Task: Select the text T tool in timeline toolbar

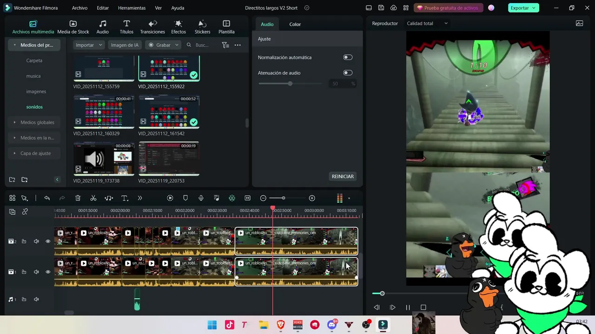Action: (x=125, y=198)
